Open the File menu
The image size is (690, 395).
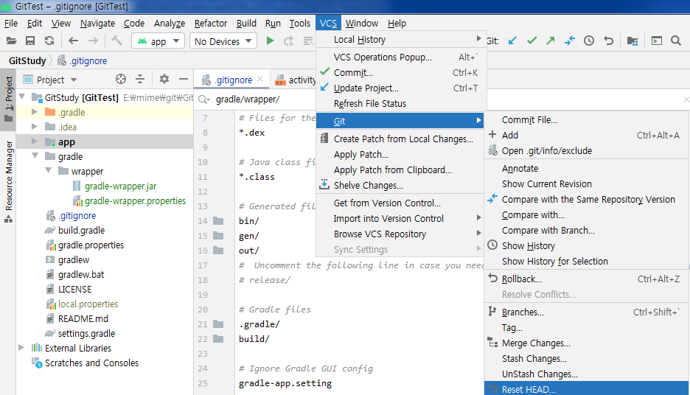(x=11, y=24)
